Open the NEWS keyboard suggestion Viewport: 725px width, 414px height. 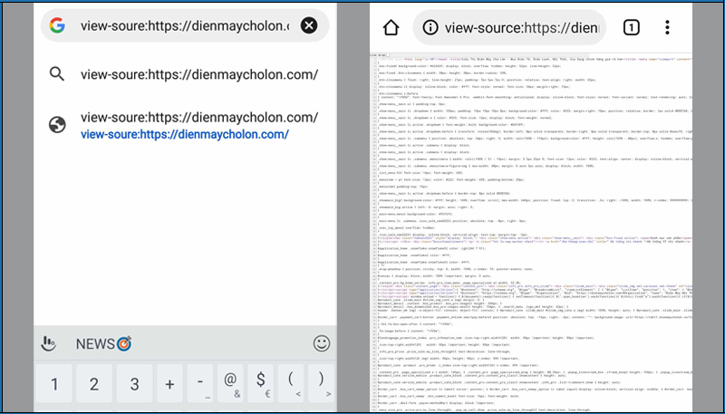coord(103,343)
